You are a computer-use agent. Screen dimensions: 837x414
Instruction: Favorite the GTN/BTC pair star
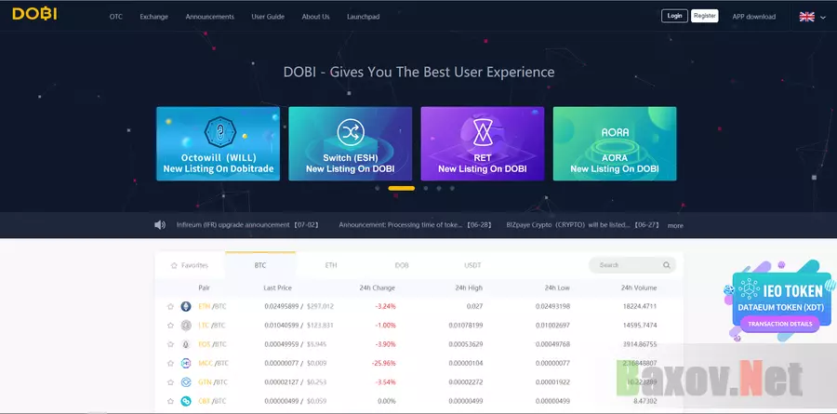coord(170,382)
